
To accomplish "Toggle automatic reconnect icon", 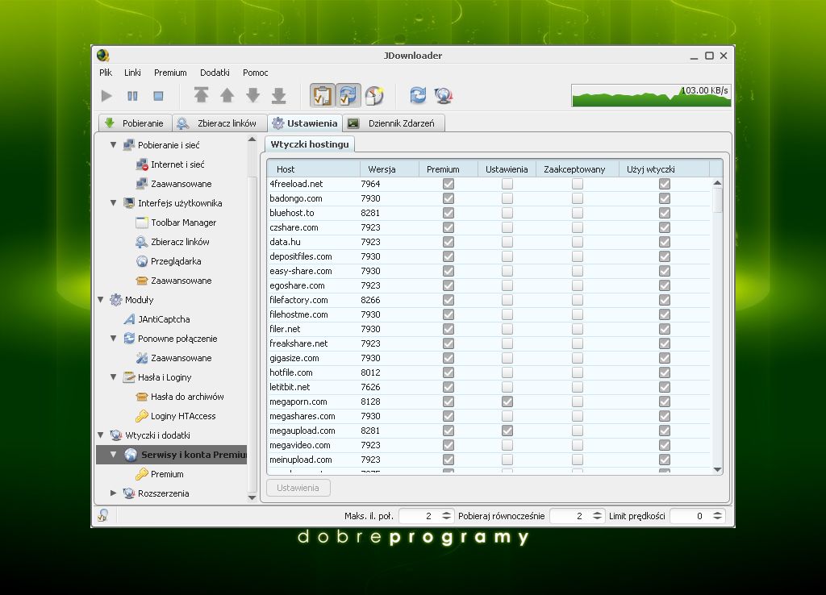I will point(348,95).
